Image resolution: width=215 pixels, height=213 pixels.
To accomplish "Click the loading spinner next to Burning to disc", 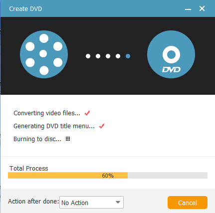I will pos(68,139).
